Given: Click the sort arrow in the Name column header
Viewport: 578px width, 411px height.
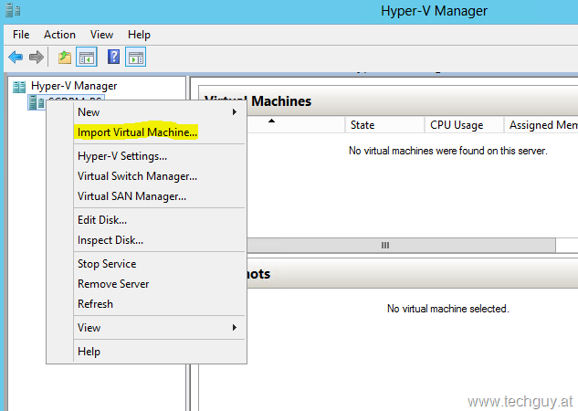Looking at the screenshot, I should pos(272,121).
